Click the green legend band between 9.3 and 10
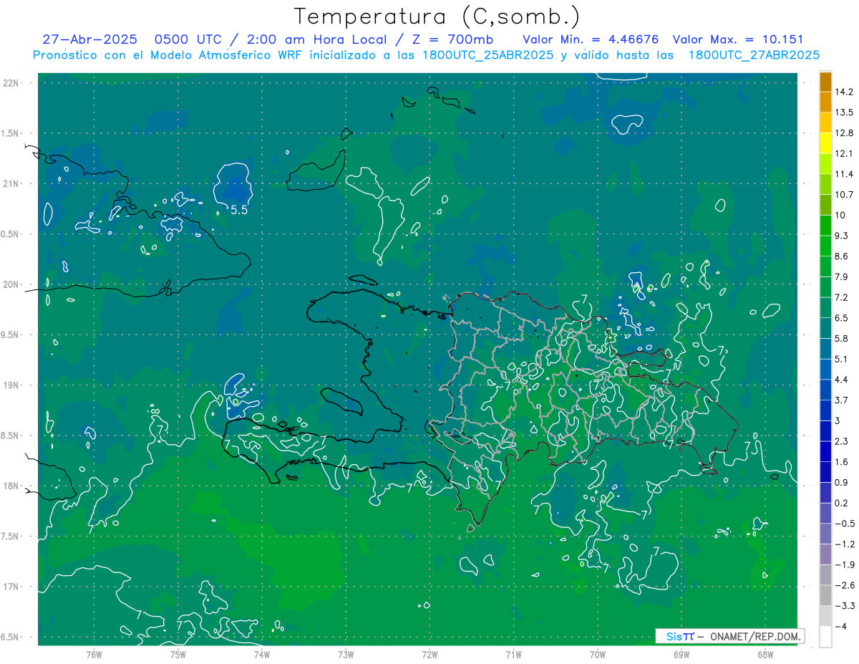This screenshot has height=664, width=859. [x=825, y=226]
